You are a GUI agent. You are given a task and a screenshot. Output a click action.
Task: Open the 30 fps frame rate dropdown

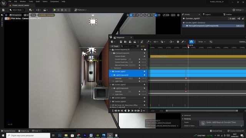pyautogui.click(x=202, y=42)
